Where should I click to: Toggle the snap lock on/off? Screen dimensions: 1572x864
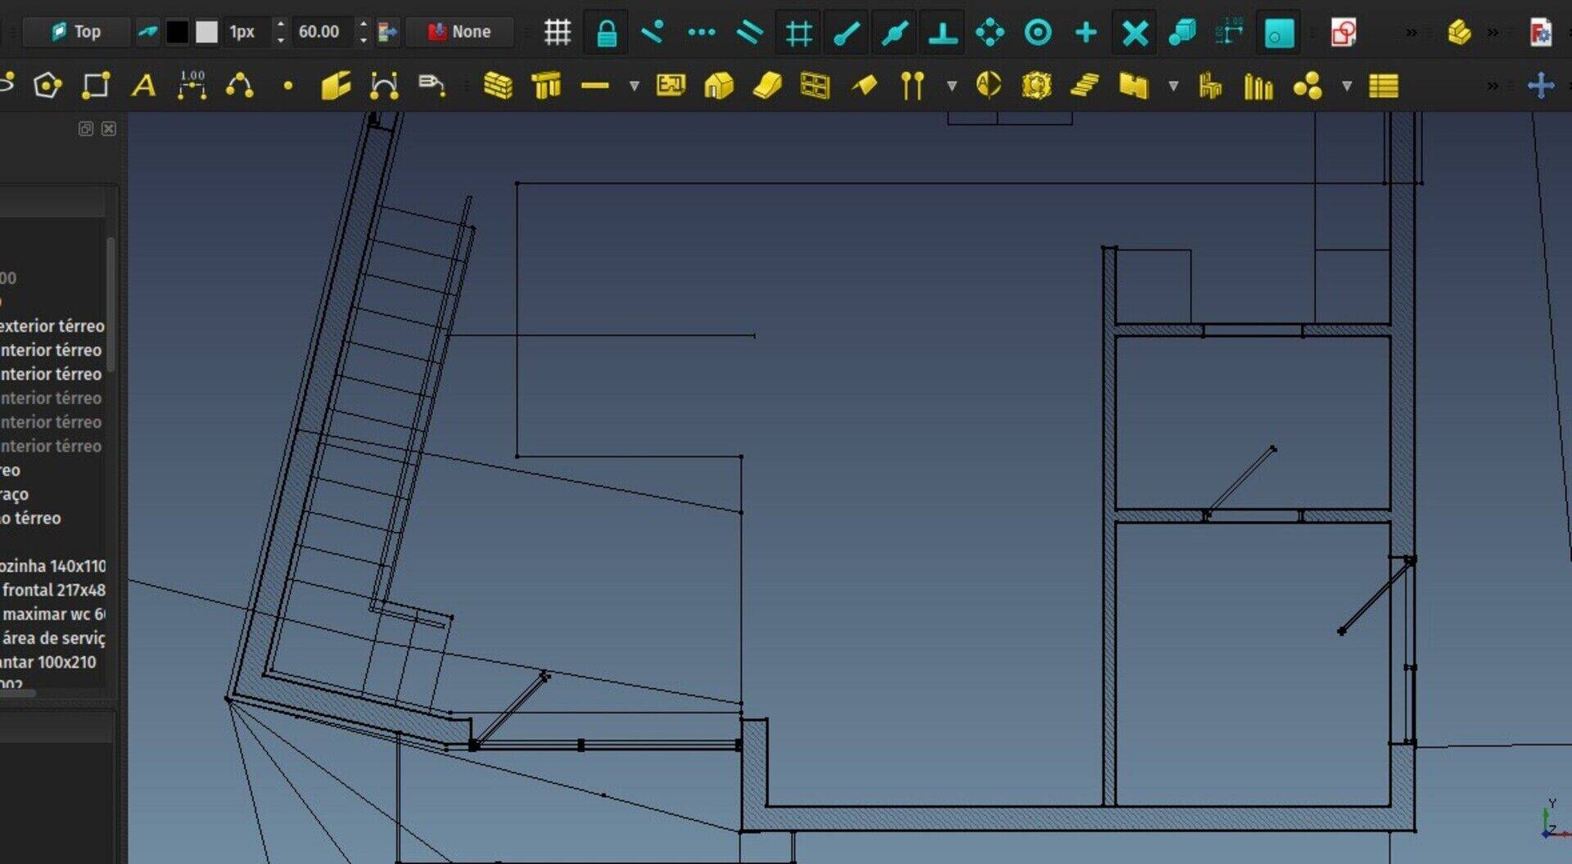click(606, 33)
